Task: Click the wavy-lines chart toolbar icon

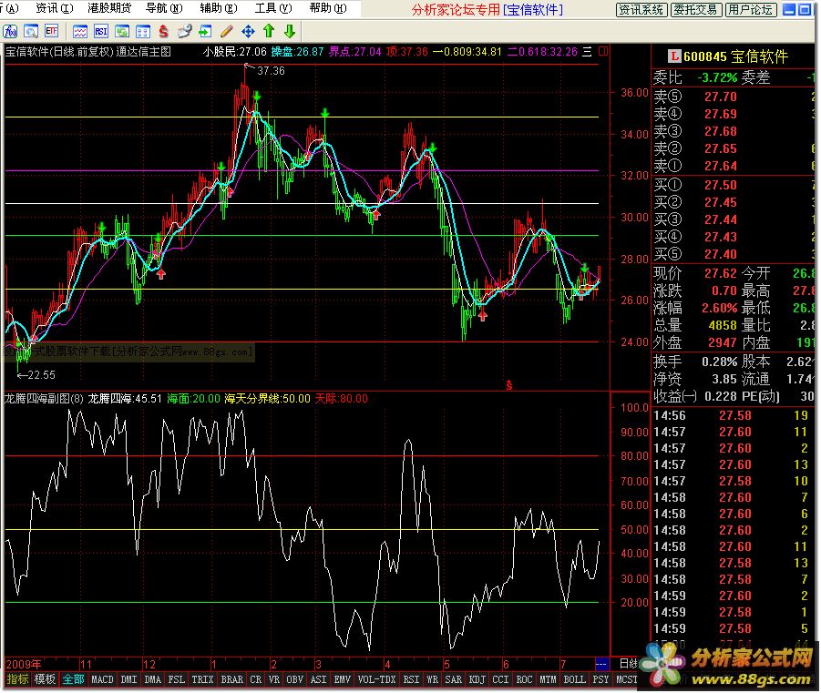Action: [x=79, y=31]
